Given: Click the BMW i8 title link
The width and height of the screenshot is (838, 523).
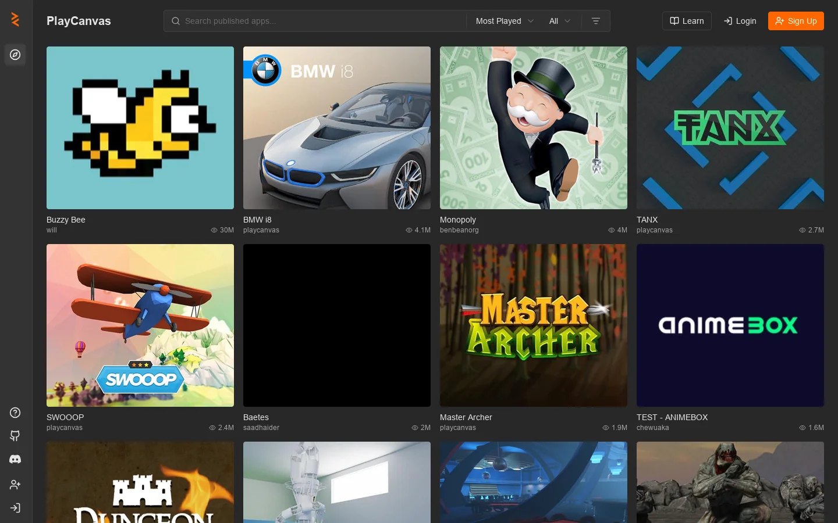Looking at the screenshot, I should 257,220.
